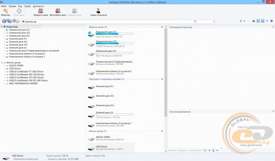Screen dimensions: 275x161
Task: Open the sort dropdown in recovery list toolbar
Action: click(217, 150)
